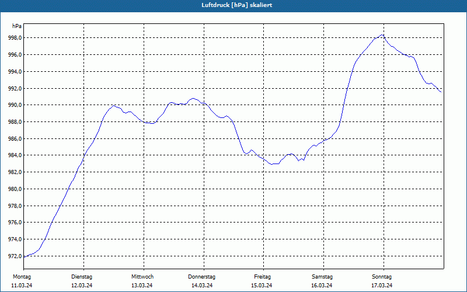Click the 990,0 axis value

click(15, 105)
